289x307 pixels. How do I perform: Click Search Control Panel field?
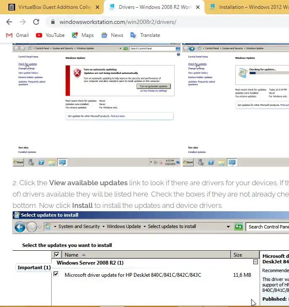[267, 227]
